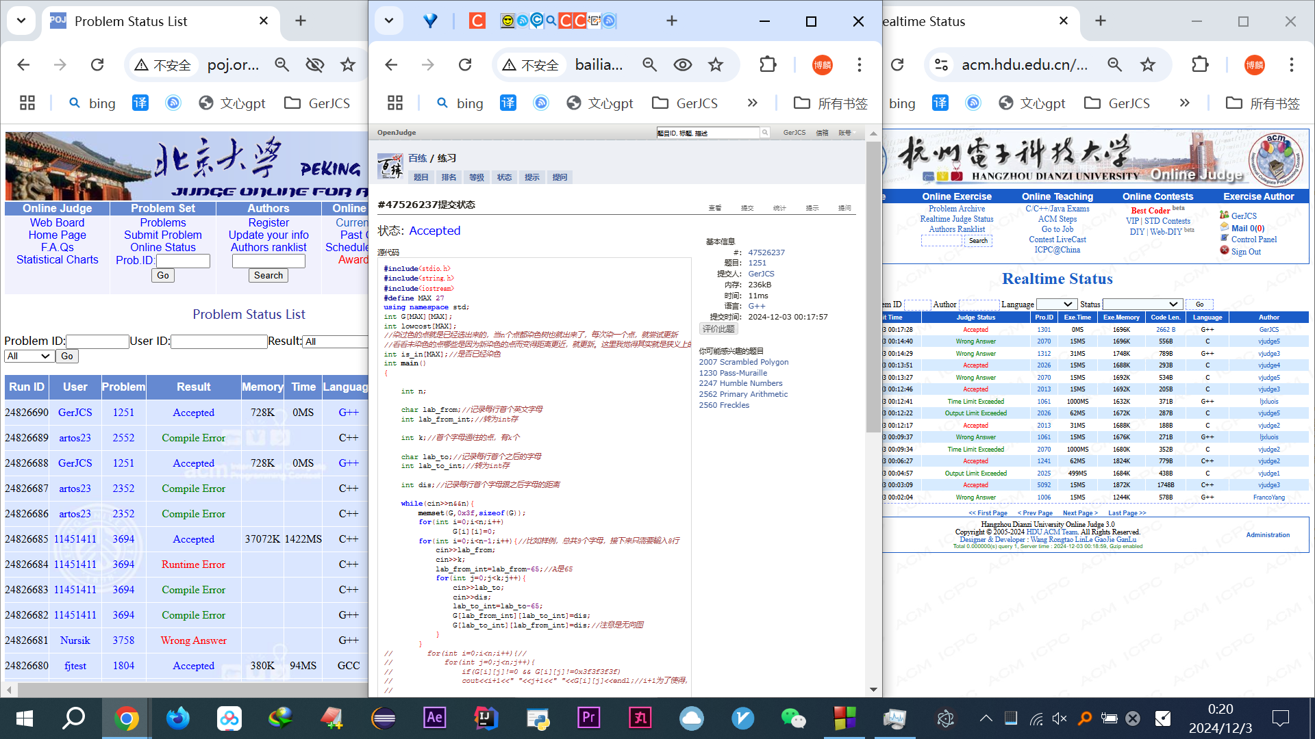Click the eye icon in bailian address bar

[682, 64]
